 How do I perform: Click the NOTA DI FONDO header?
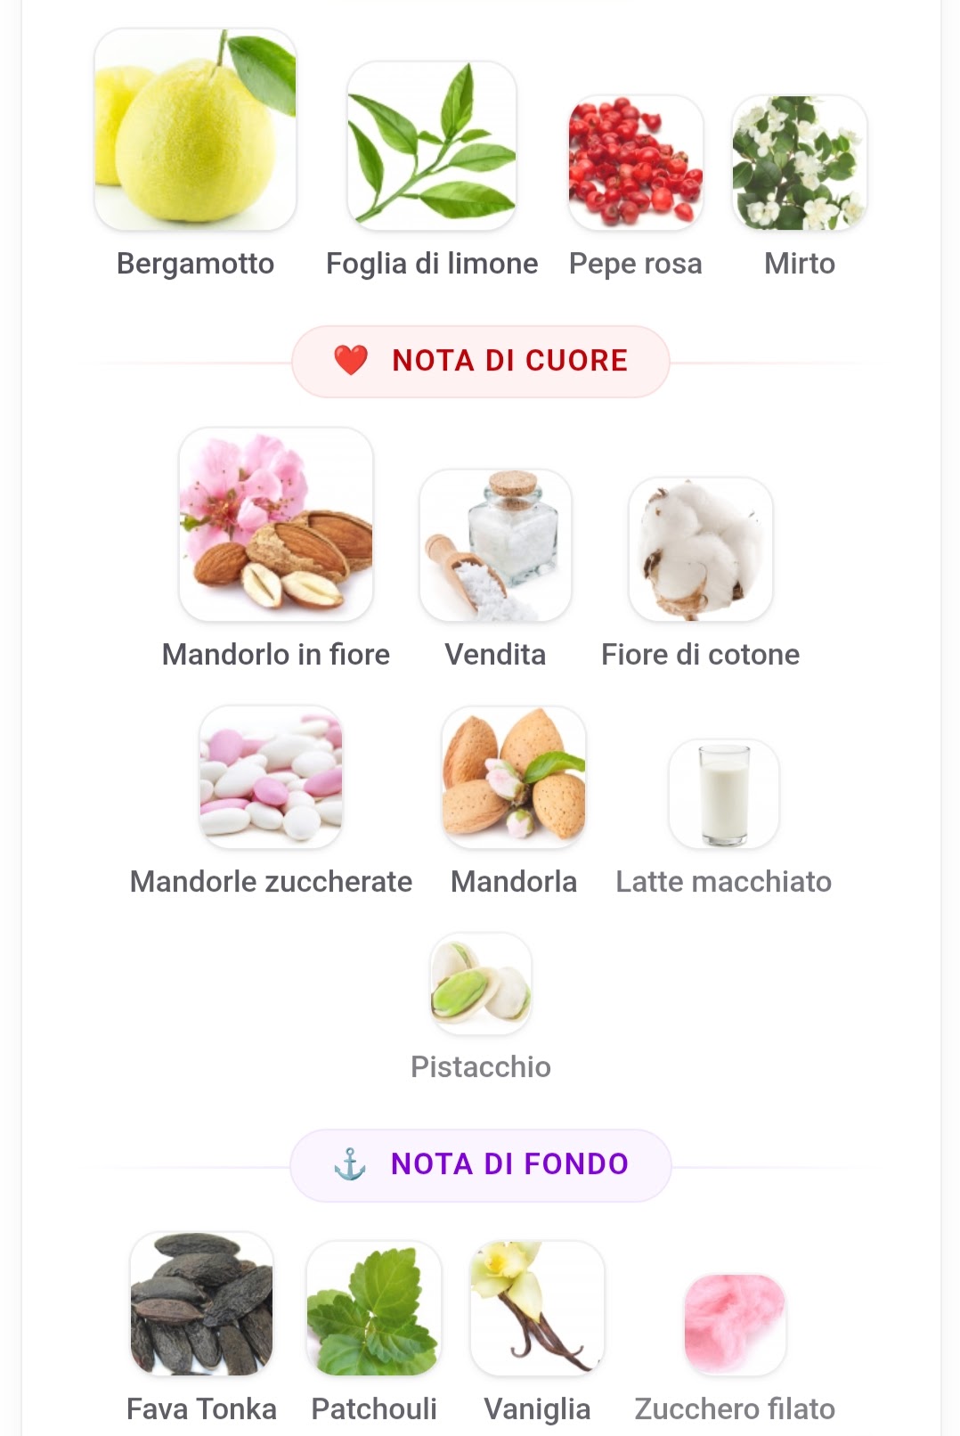[x=509, y=1164]
